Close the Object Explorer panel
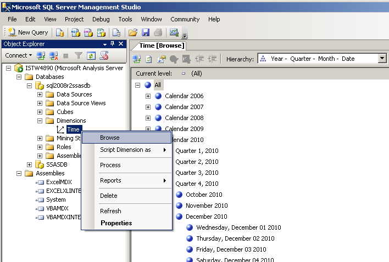 coord(121,44)
